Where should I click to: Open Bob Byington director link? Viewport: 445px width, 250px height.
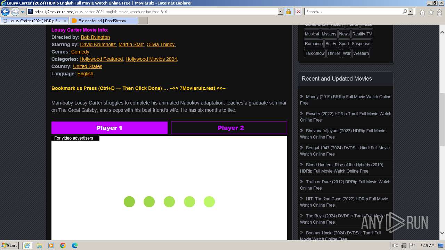point(95,37)
